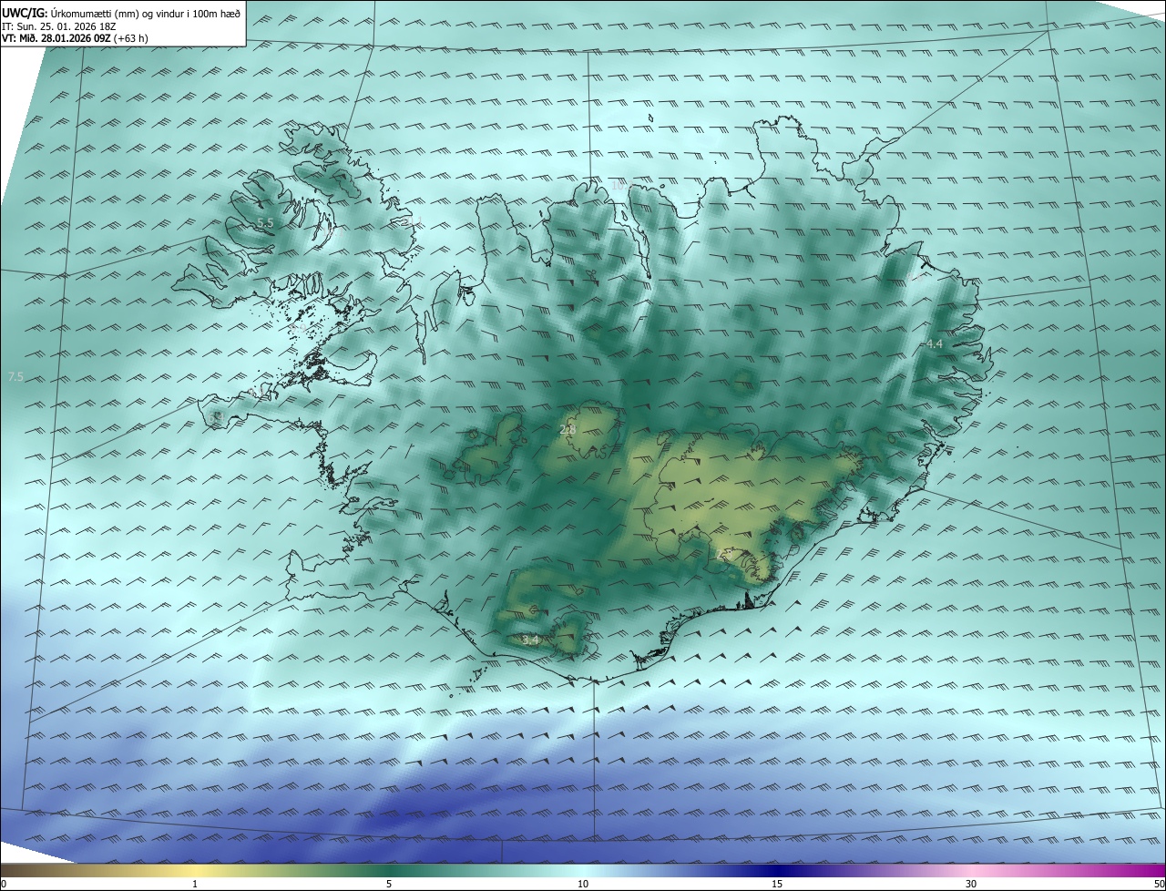Click the 1 tick label on the colorbar

point(195,884)
